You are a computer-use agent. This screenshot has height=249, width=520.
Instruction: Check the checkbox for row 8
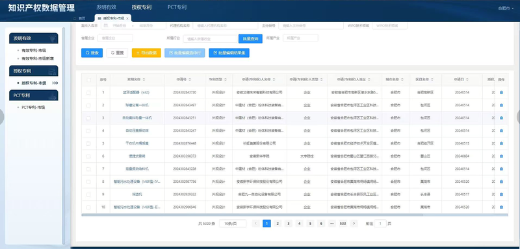pos(88,182)
